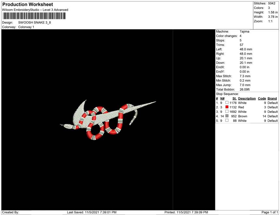Click the "Up:" label
This screenshot has width=280, height=215.
coord(218,58)
